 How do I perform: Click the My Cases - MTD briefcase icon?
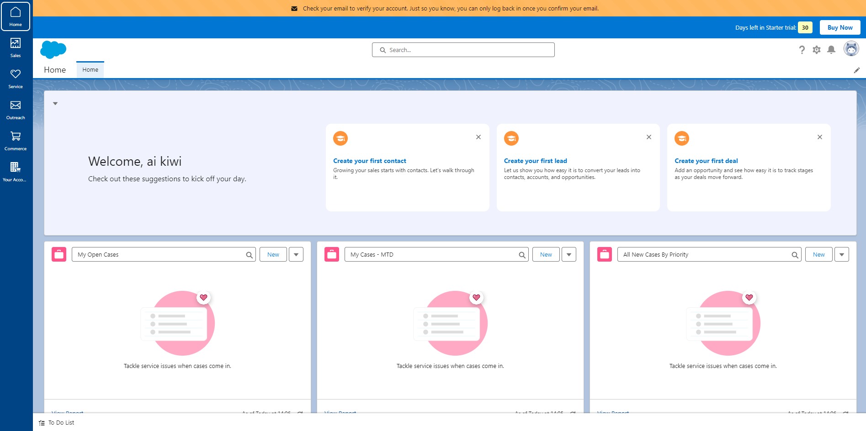(x=332, y=254)
